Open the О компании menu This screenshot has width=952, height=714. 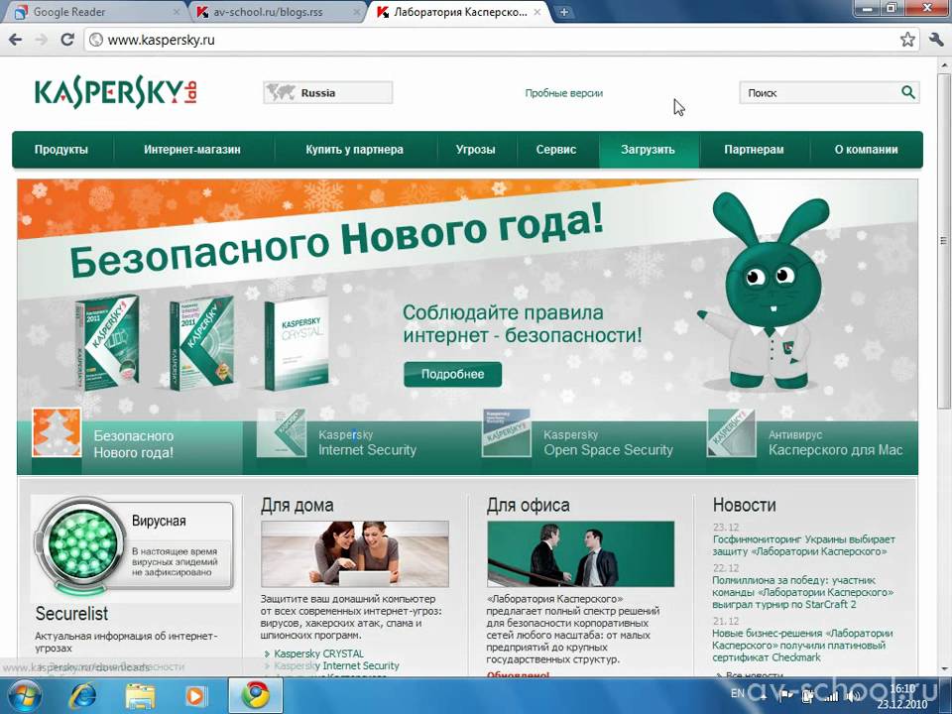[x=866, y=150]
